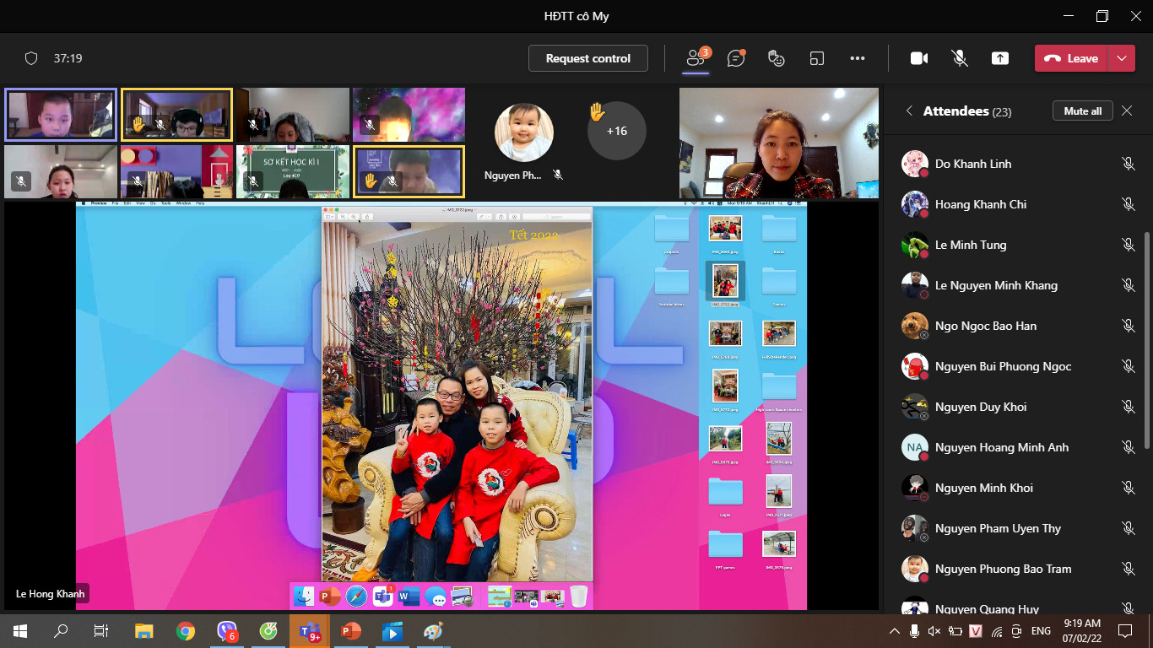Open the breakout rooms icon
The width and height of the screenshot is (1153, 648).
coord(816,58)
